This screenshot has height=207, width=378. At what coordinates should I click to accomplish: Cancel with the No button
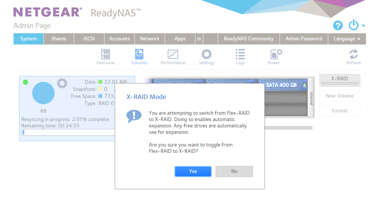234,172
